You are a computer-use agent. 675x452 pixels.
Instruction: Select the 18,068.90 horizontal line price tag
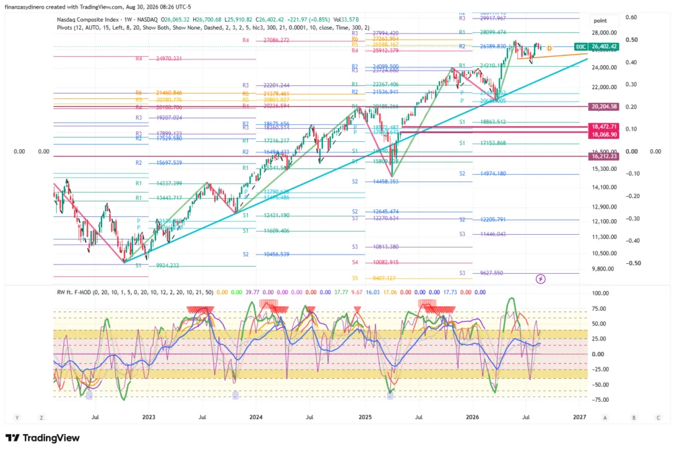click(x=604, y=135)
